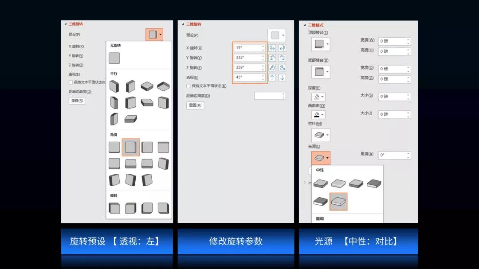The image size is (479, 269).
Task: Click the 大小(S) depth size field
Action: [394, 97]
